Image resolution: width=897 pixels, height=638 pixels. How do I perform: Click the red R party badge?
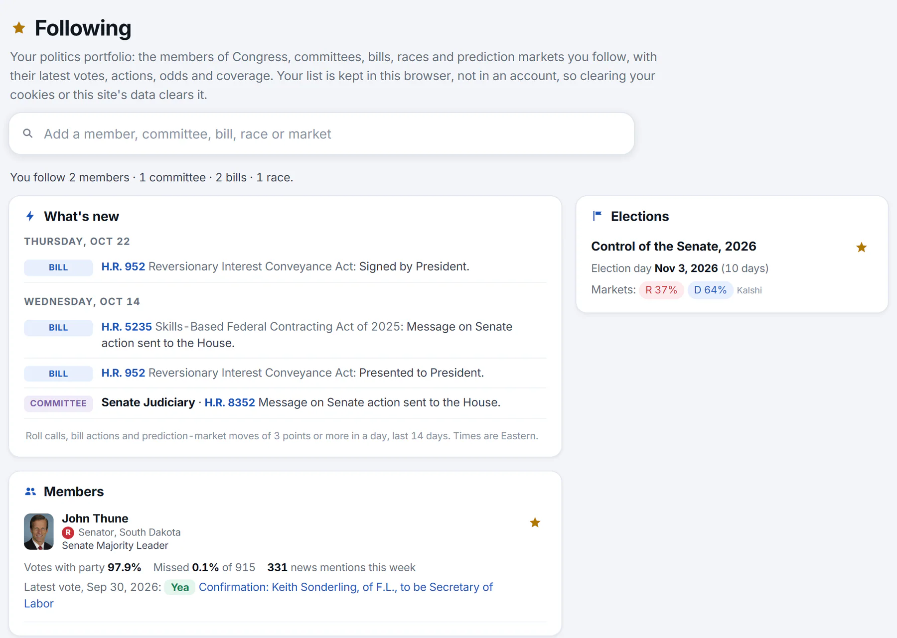(x=68, y=532)
